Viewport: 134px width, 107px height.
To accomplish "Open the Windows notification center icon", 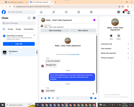I will tap(131, 105).
